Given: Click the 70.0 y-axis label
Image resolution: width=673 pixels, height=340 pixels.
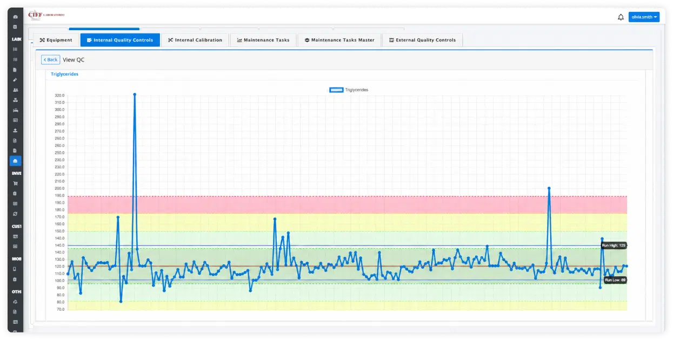Looking at the screenshot, I should click(x=61, y=309).
